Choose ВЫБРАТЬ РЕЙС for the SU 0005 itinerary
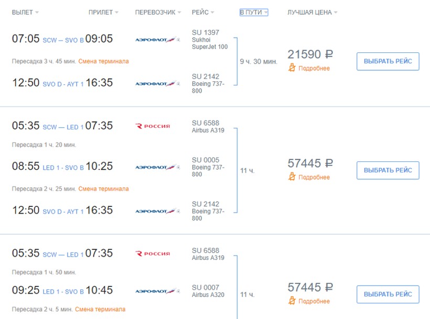This screenshot has height=319, width=430. click(388, 170)
